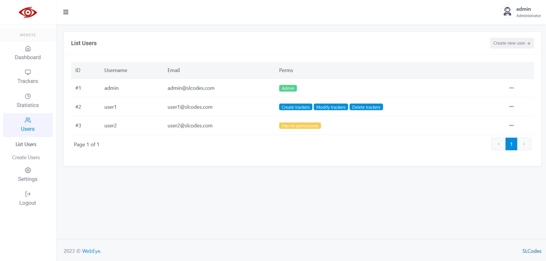
Task: Open Settings via gear icon
Action: (28, 170)
